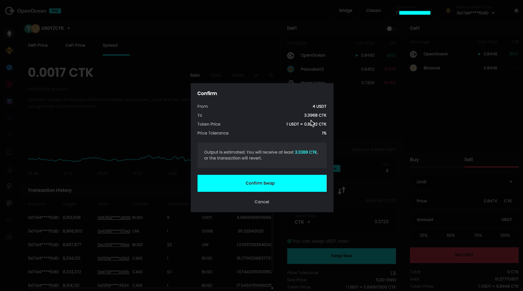Click the OpenOcean icon in DeFi exchange list
Screen dimensions: 523x291
click(x=291, y=56)
